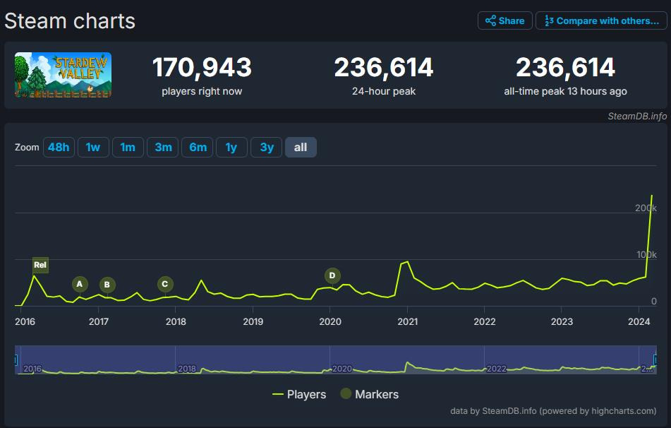Select 3y zoom range

(267, 148)
